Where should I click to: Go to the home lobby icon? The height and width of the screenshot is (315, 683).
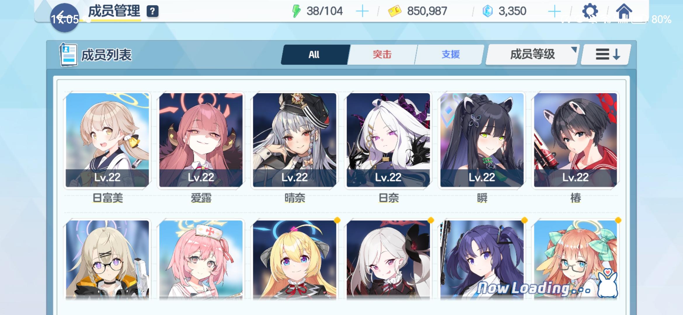624,11
